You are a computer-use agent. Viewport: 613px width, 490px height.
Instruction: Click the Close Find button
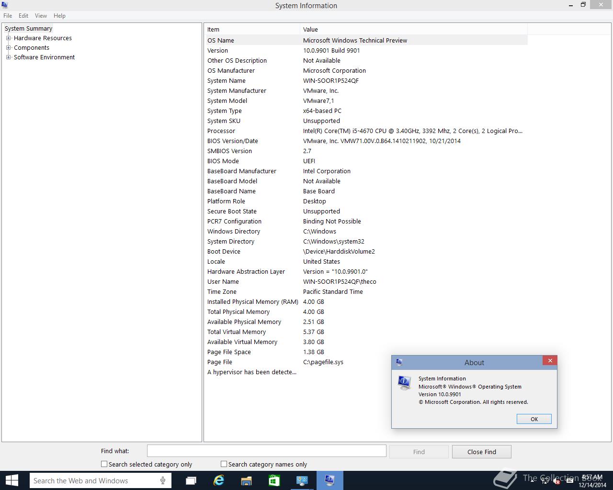482,452
